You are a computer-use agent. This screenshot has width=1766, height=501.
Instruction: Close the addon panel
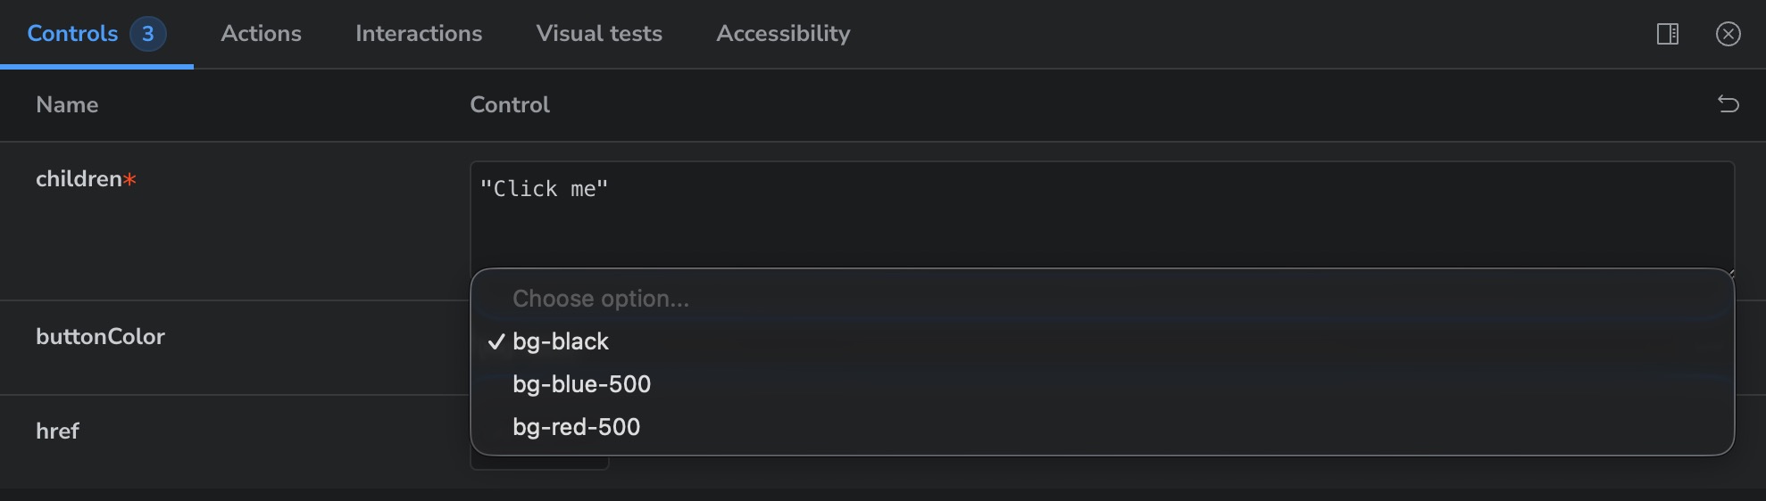tap(1728, 34)
